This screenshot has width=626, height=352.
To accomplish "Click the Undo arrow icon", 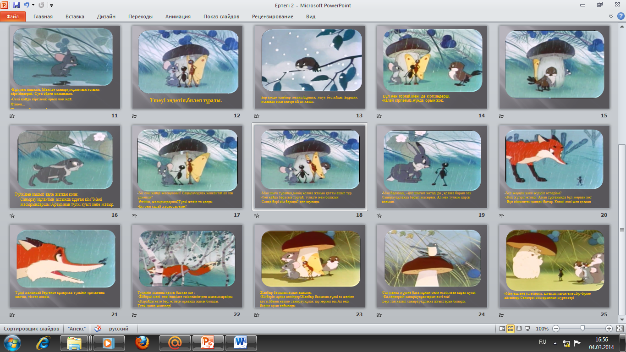I will coord(27,5).
